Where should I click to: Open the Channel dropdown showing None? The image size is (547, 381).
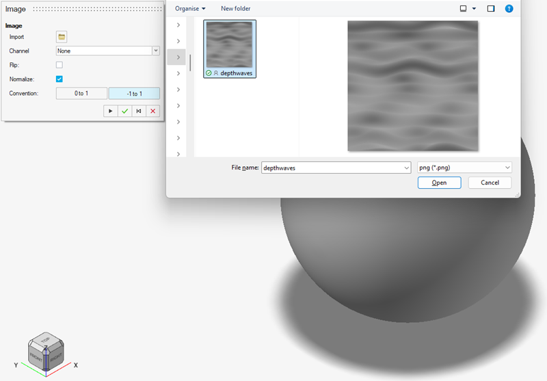[108, 51]
